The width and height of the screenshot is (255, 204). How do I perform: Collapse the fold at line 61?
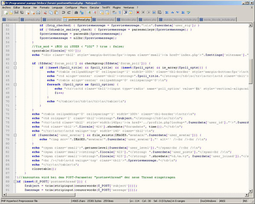click(15, 63)
